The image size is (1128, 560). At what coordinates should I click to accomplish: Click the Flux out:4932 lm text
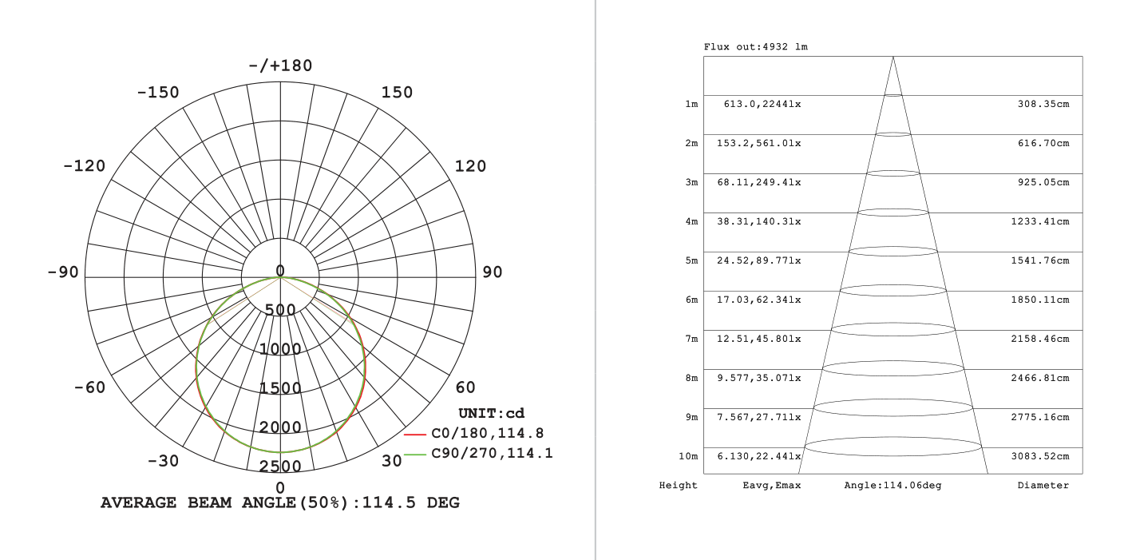click(x=755, y=47)
